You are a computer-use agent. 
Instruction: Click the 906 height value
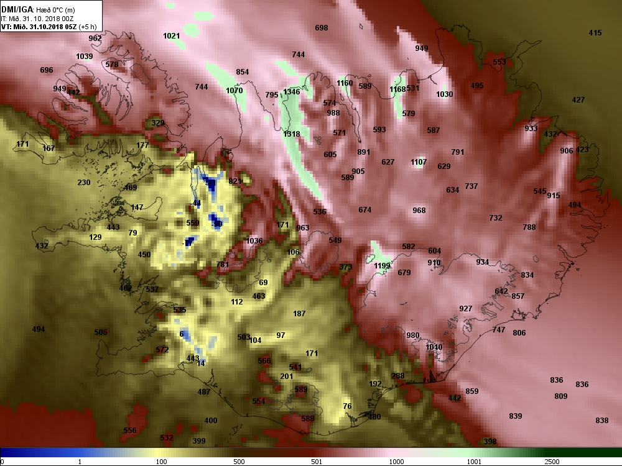[567, 150]
